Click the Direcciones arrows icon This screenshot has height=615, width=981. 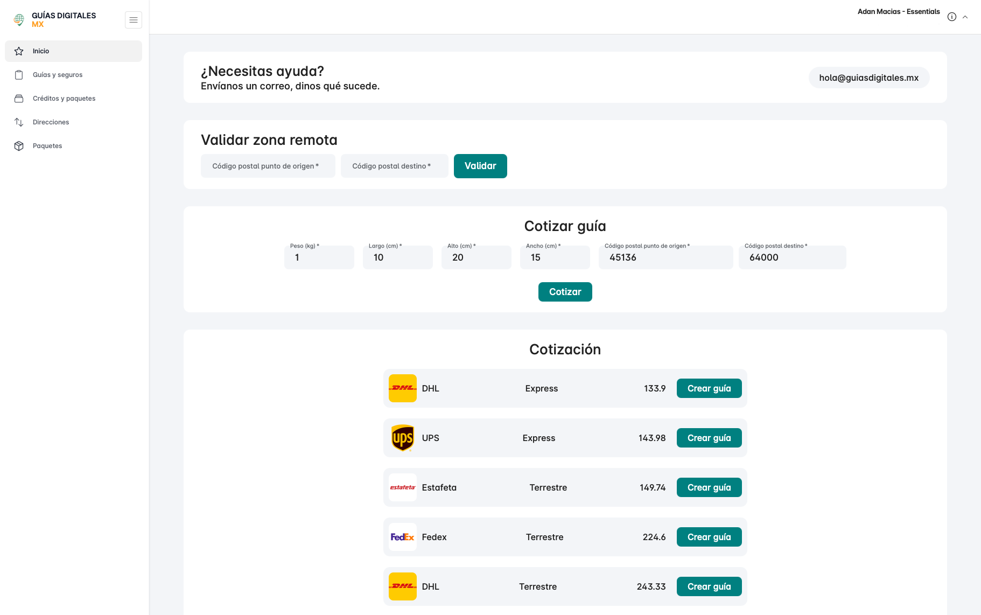point(19,122)
